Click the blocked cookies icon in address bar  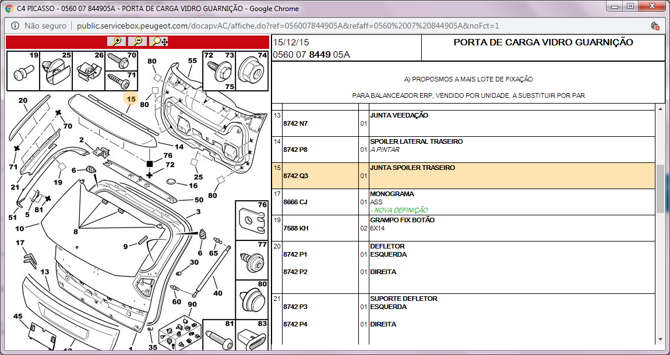click(x=655, y=26)
